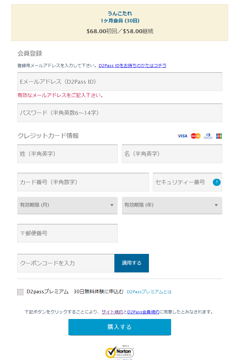
Task: Open the expiration month dropdown
Action: 67,205
